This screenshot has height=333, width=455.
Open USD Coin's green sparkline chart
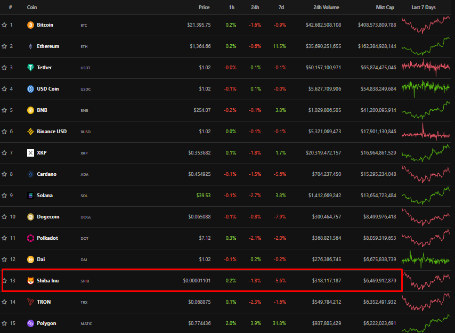tap(426, 88)
